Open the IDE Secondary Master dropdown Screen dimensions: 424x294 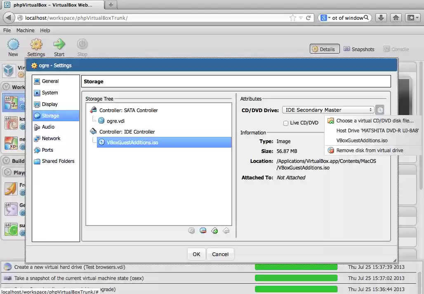(x=328, y=110)
